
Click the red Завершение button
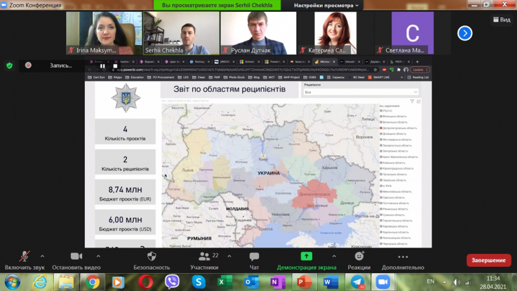(489, 260)
